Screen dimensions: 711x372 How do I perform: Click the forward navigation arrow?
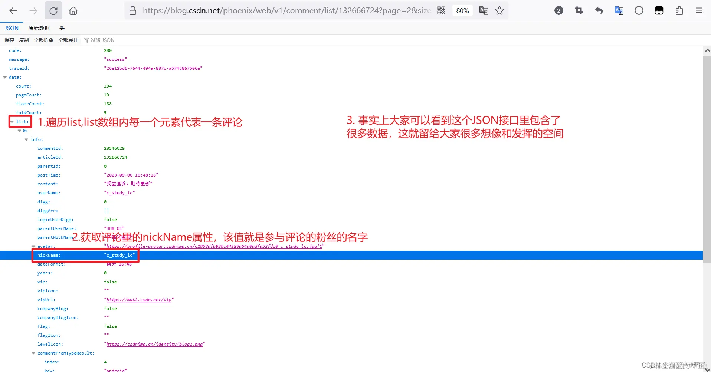coord(33,11)
